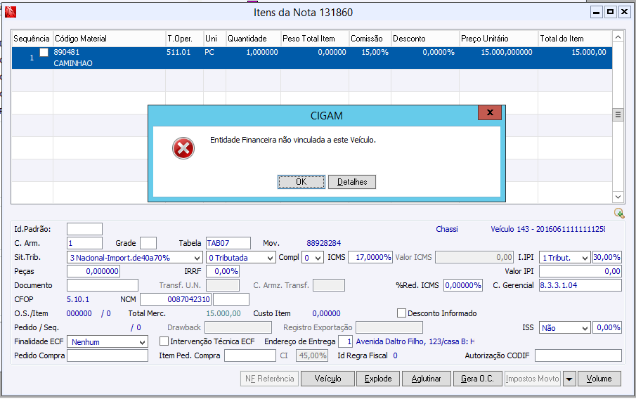Click the Total do Item column header
This screenshot has height=399, width=636.
pos(575,39)
